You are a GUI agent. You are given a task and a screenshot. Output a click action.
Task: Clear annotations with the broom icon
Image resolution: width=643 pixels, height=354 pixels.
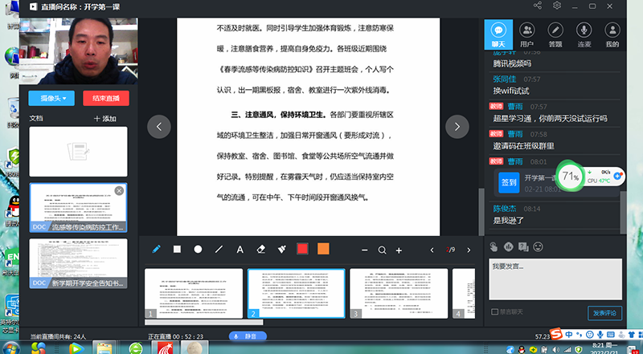click(281, 250)
